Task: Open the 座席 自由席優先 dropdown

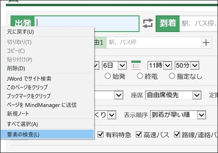Action: tap(173, 95)
